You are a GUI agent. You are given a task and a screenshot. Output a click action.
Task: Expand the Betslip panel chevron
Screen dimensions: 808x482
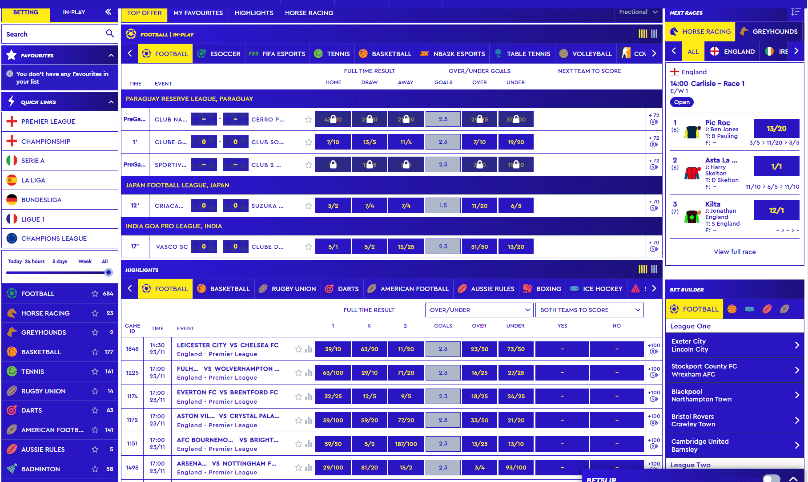(794, 478)
